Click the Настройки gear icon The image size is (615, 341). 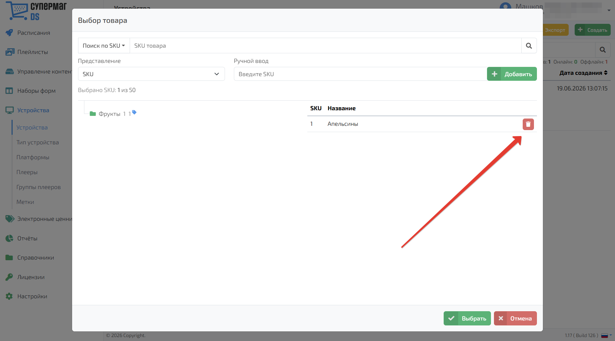tap(9, 296)
